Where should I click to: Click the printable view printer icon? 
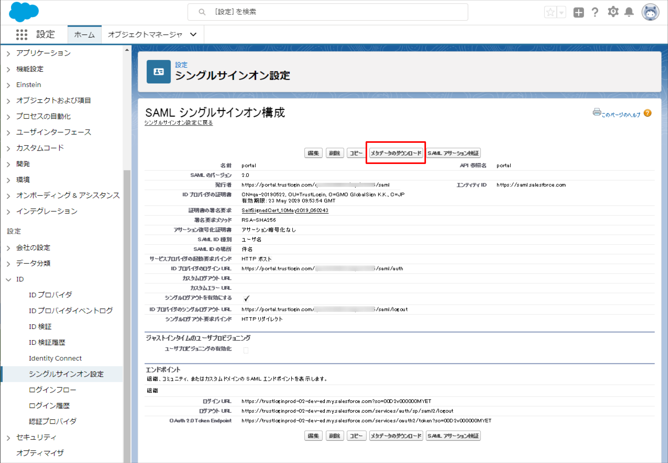tap(597, 112)
